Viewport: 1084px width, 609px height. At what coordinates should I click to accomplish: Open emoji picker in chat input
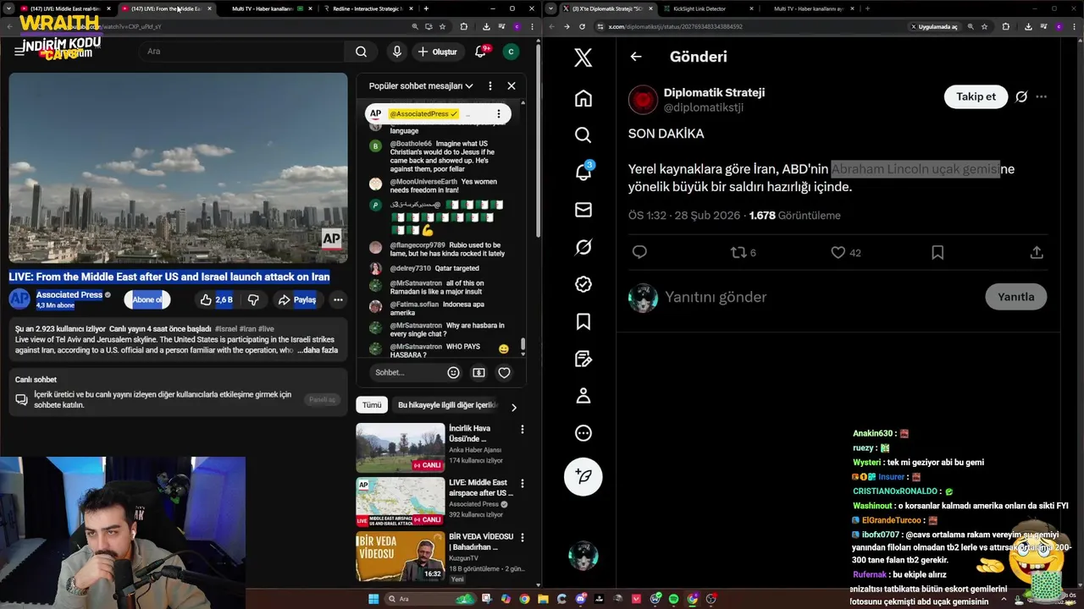454,372
